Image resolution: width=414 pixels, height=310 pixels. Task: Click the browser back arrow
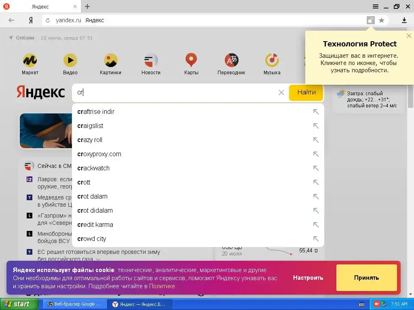11,20
